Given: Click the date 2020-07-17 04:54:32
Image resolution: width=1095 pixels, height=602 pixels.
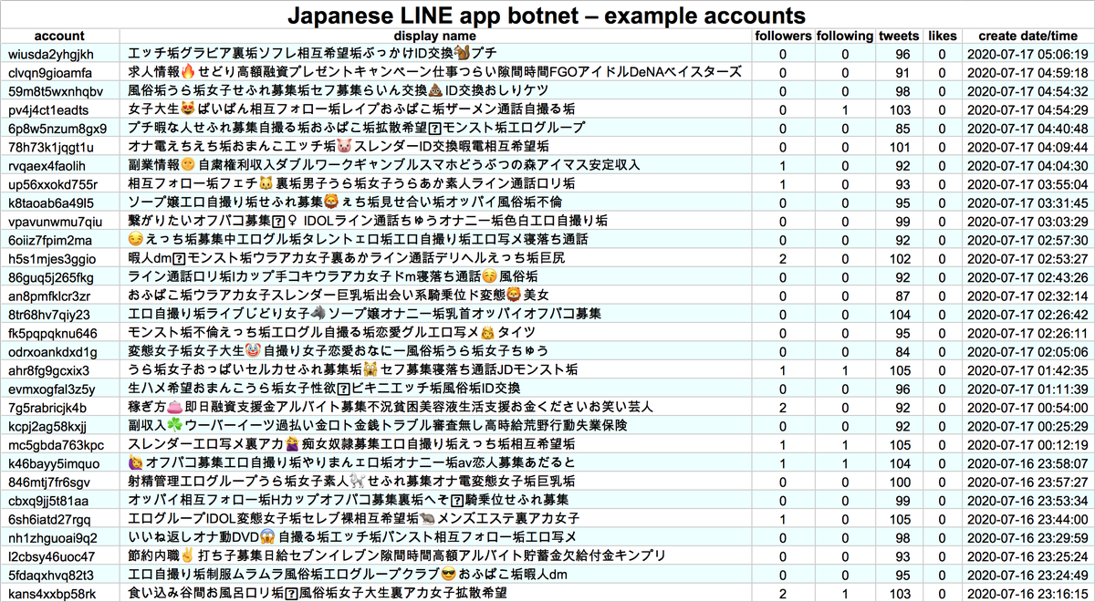Looking at the screenshot, I should (x=1027, y=91).
